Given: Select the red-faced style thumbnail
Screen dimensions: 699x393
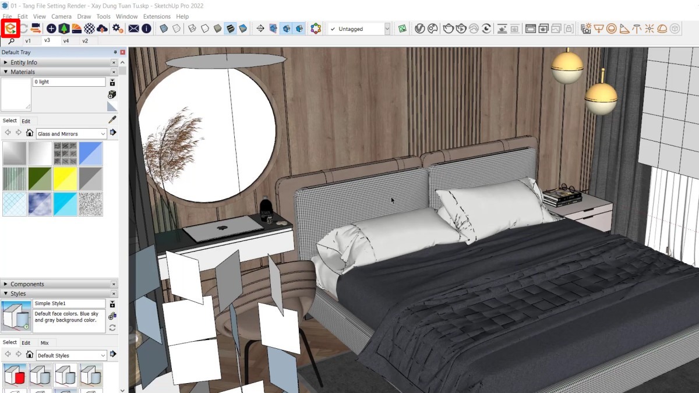Looking at the screenshot, I should point(15,375).
